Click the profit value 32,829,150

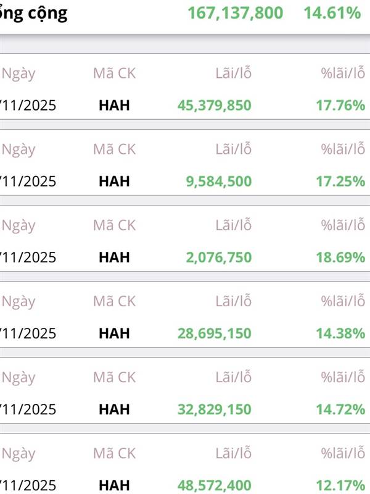click(214, 409)
